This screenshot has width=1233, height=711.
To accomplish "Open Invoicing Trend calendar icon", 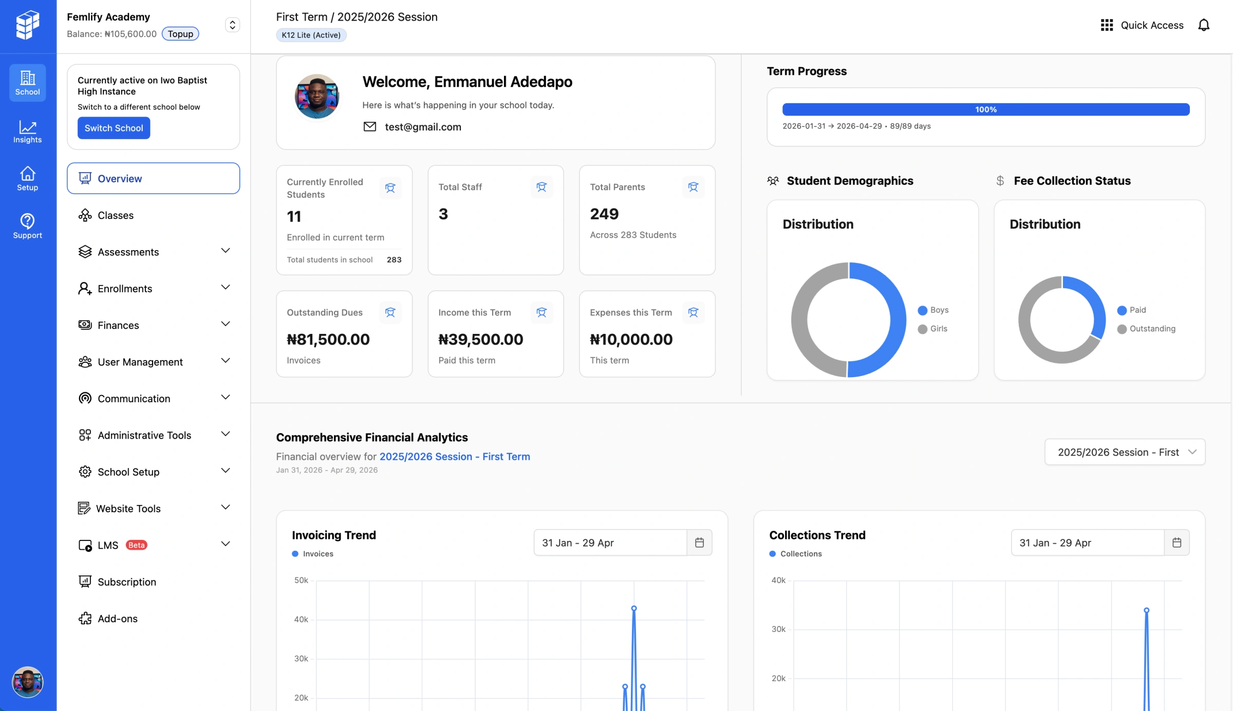I will 699,542.
